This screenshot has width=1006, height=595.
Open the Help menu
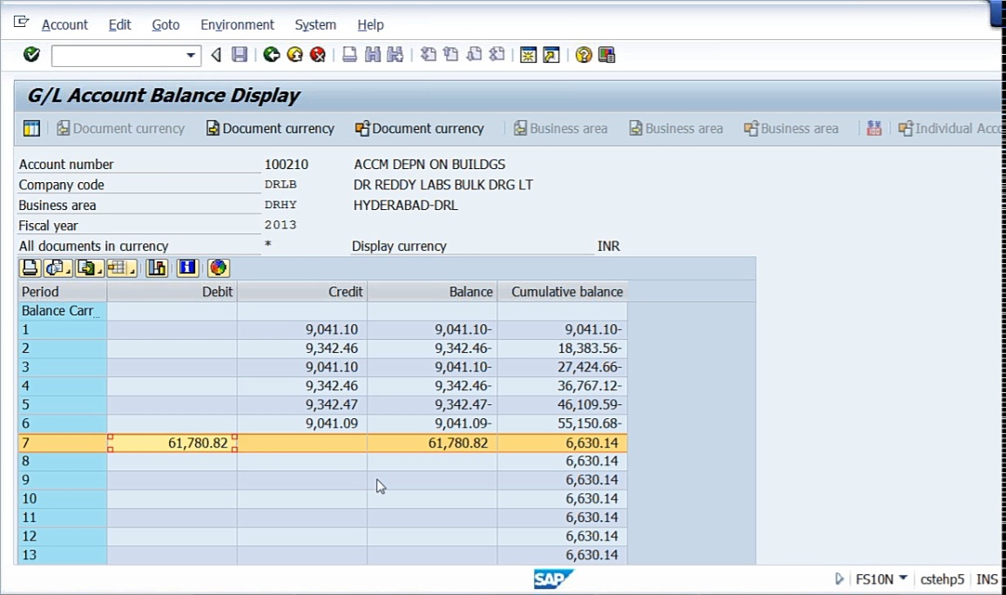370,24
